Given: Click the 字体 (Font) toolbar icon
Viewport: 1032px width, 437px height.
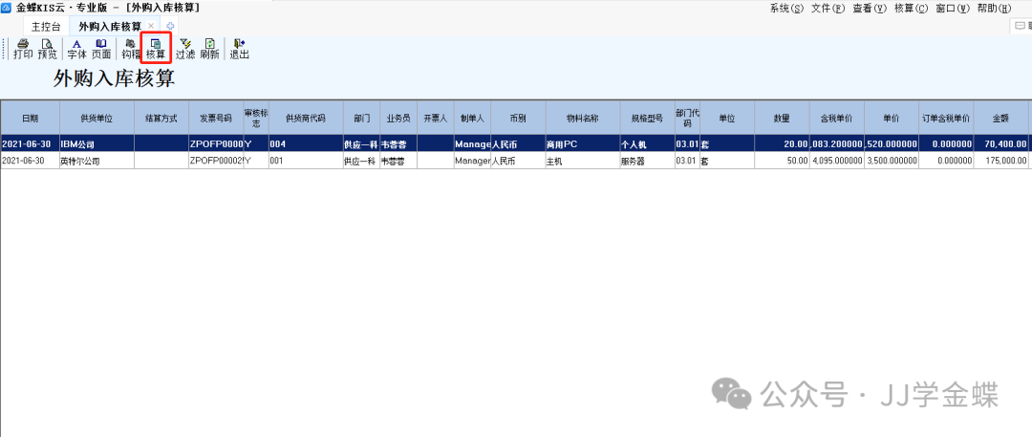Looking at the screenshot, I should point(76,48).
